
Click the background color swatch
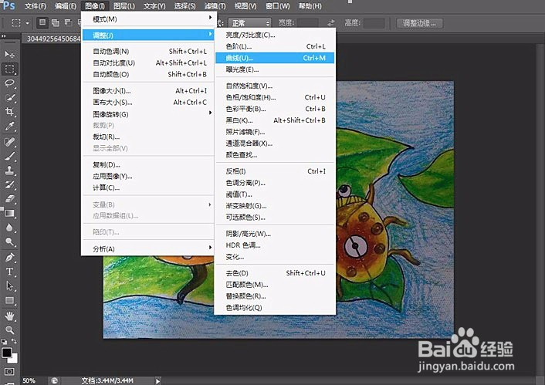pos(15,359)
